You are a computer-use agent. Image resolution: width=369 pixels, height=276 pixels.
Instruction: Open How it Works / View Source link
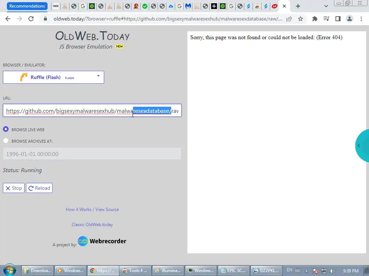(92, 210)
